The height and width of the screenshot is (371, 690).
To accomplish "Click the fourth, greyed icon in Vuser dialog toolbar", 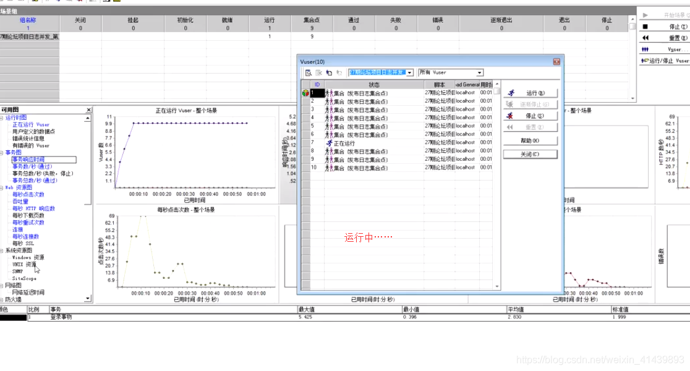I will [339, 72].
